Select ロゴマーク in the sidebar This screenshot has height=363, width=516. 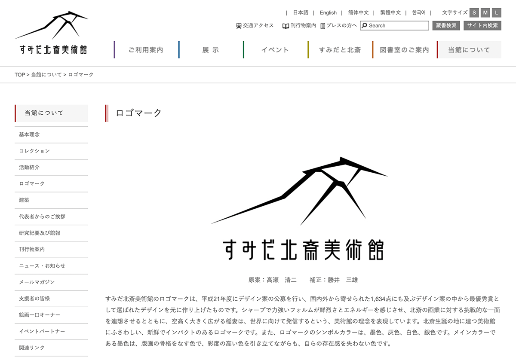coord(51,183)
